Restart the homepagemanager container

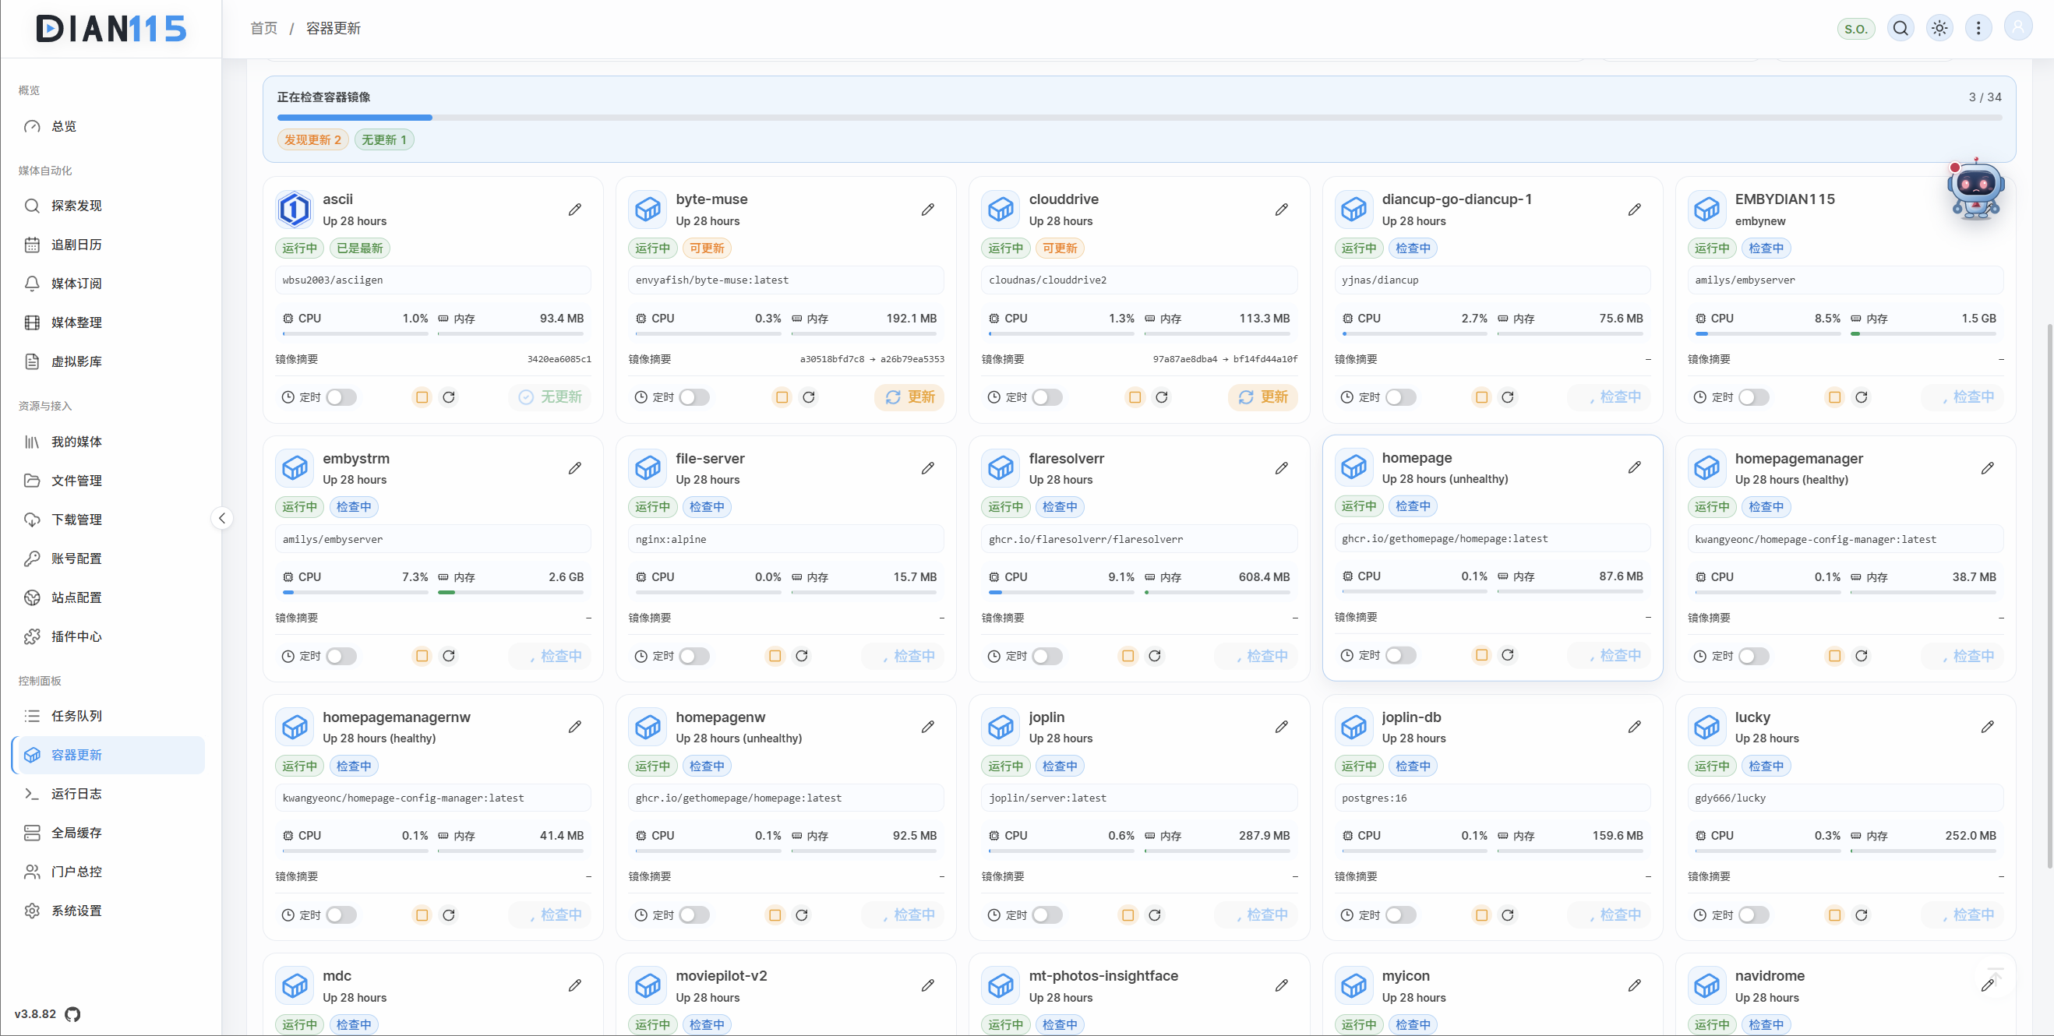pyautogui.click(x=1861, y=656)
